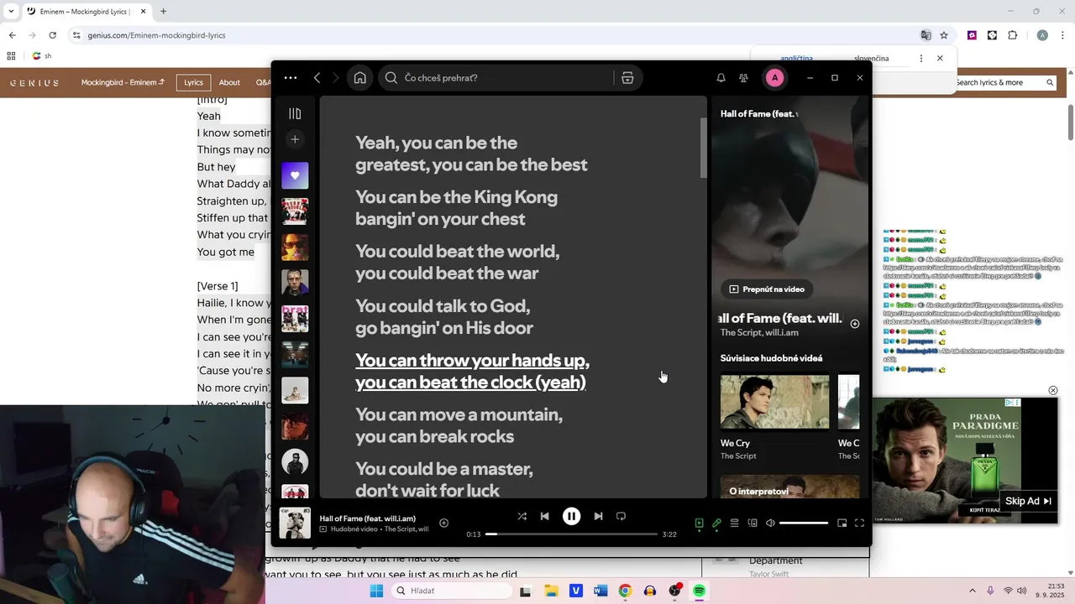Select About tab on Genius page
This screenshot has width=1075, height=604.
229,82
